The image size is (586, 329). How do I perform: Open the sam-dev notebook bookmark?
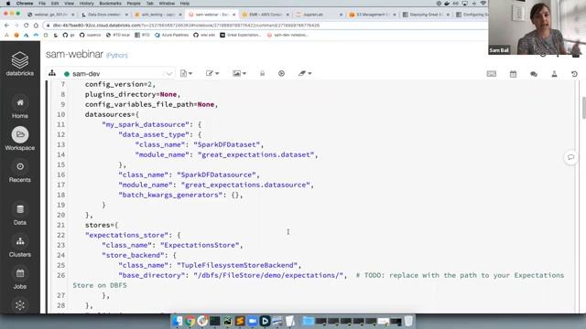(x=288, y=35)
